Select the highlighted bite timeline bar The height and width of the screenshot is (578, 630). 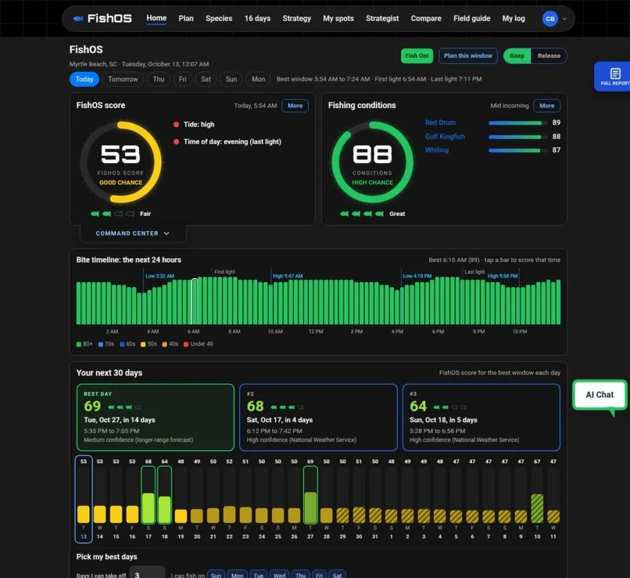pos(194,301)
